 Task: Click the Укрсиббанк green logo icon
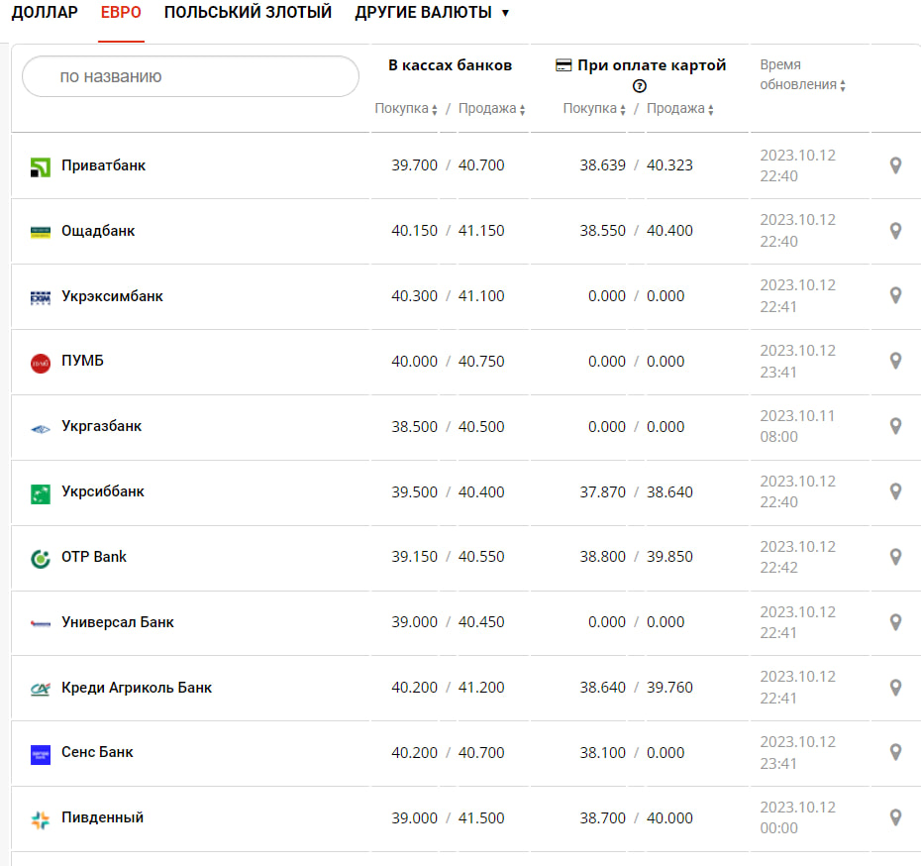click(40, 492)
